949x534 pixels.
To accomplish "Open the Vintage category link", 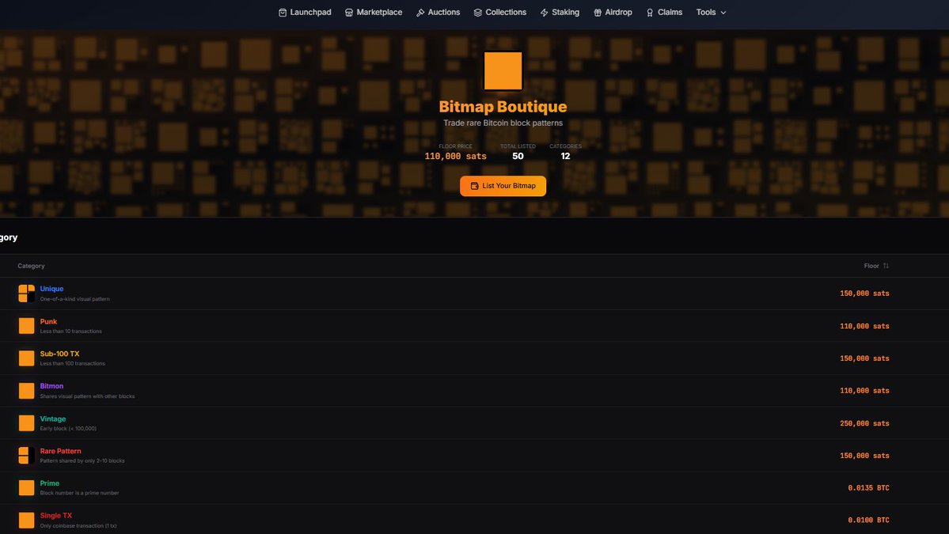I will (x=53, y=418).
